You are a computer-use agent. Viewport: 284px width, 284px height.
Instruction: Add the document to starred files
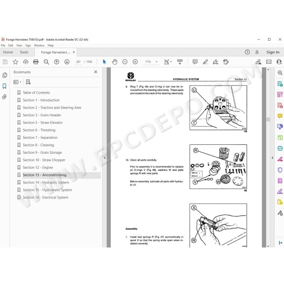tap(15, 62)
